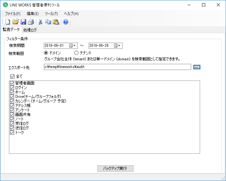Disable the アドレス帳 checkbox
Image resolution: width=226 pixels, height=181 pixels.
pyautogui.click(x=12, y=106)
